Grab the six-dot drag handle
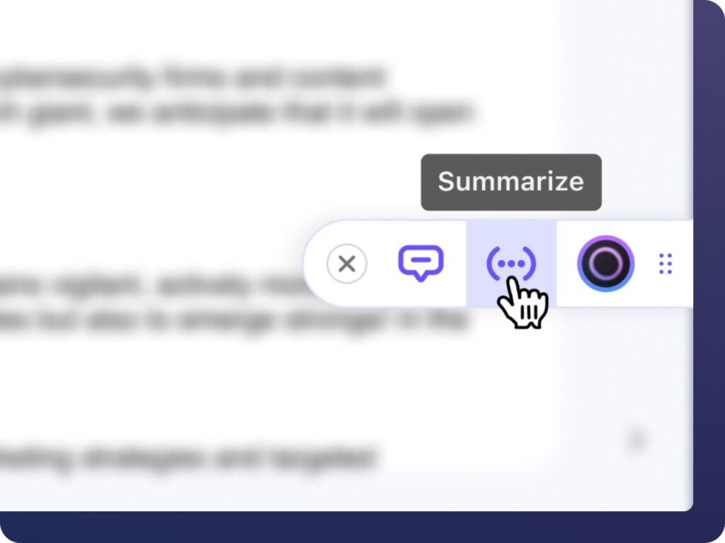 (666, 264)
